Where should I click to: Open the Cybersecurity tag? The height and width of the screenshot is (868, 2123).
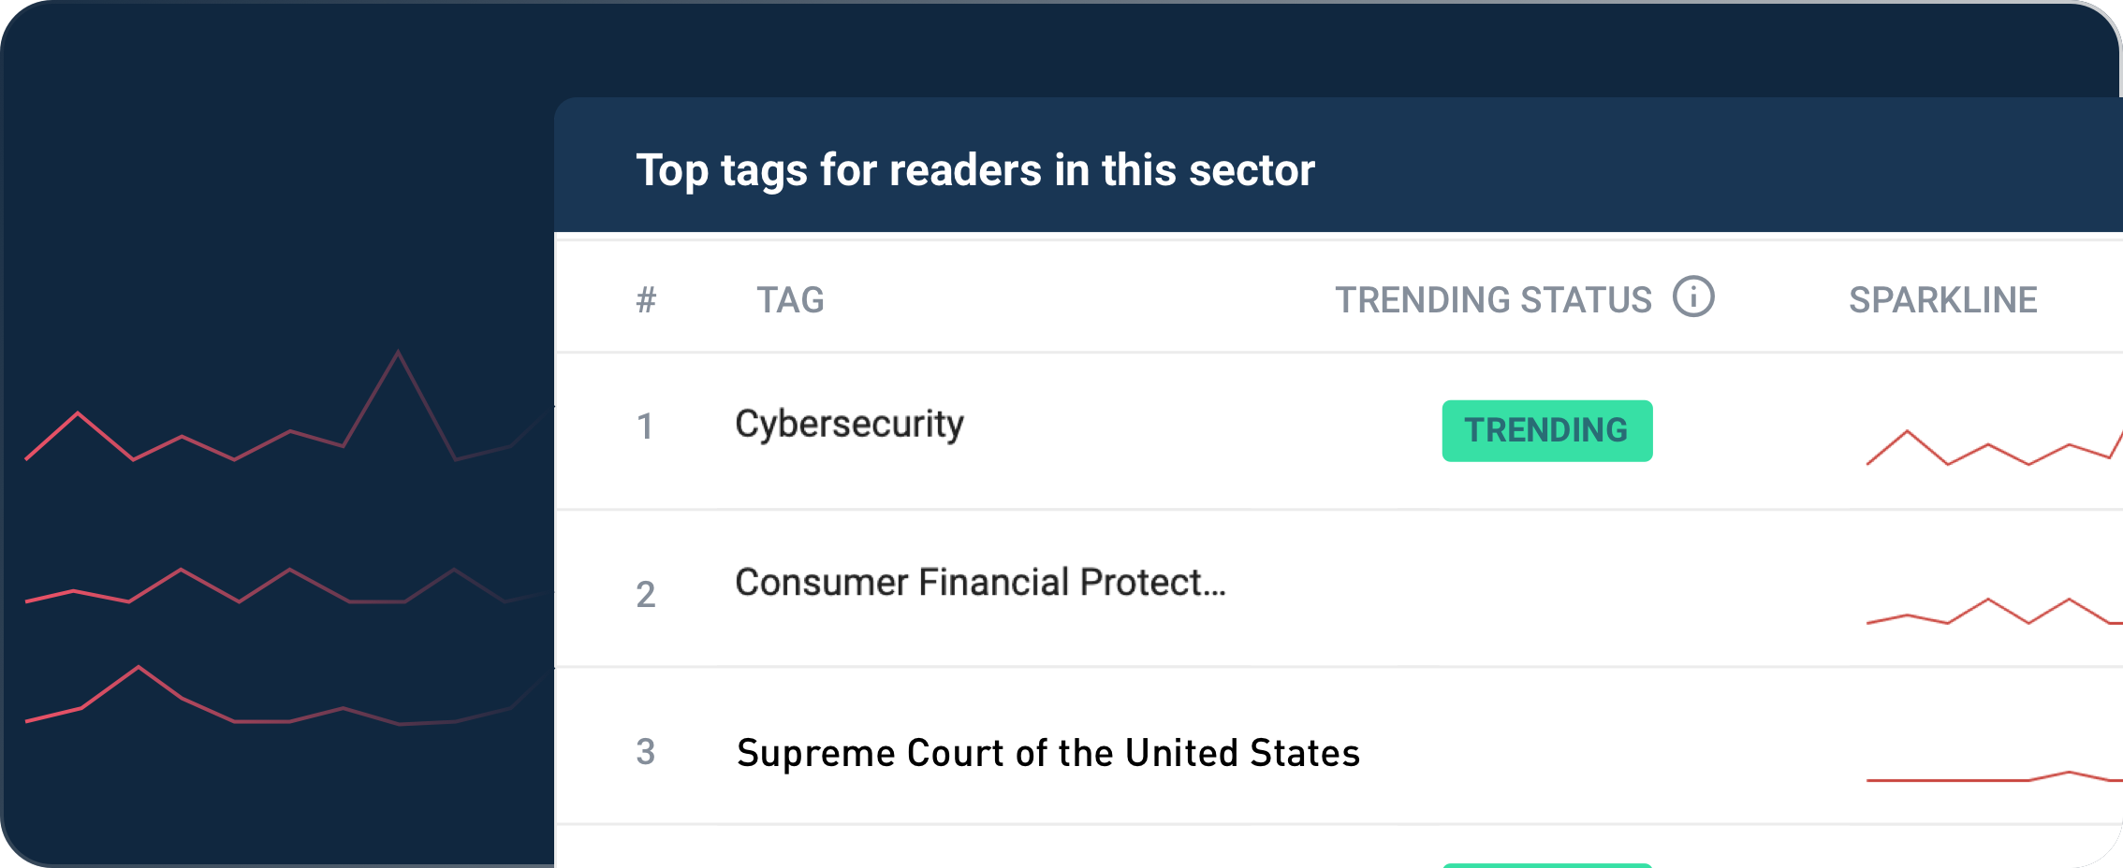point(849,425)
